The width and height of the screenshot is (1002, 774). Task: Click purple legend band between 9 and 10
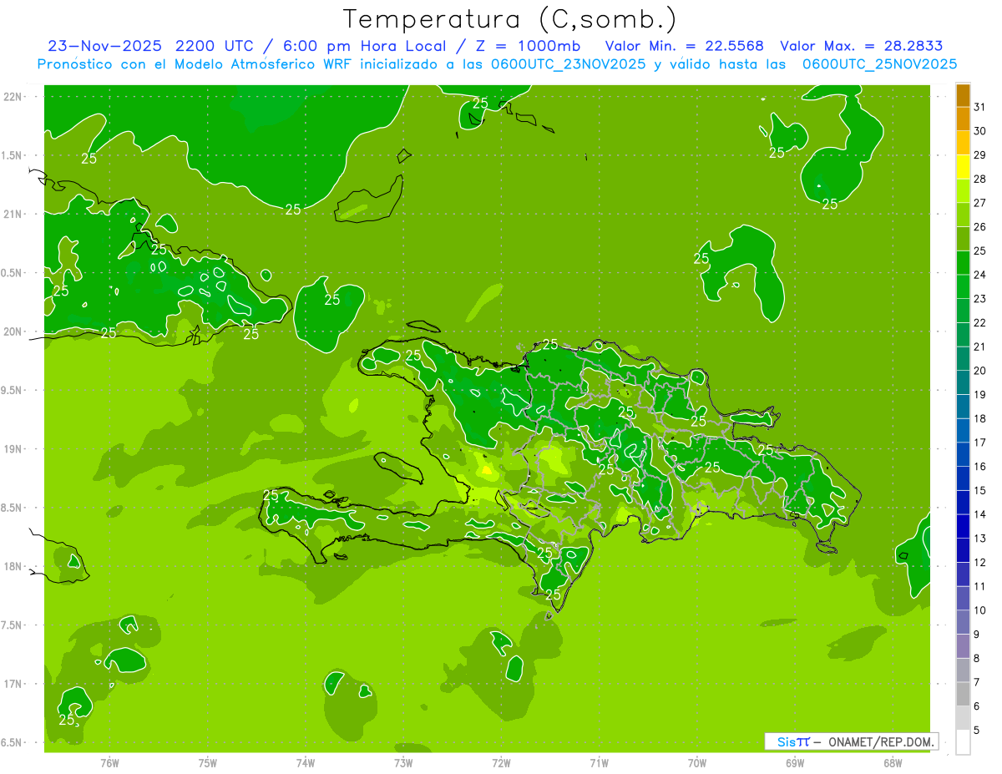point(963,623)
